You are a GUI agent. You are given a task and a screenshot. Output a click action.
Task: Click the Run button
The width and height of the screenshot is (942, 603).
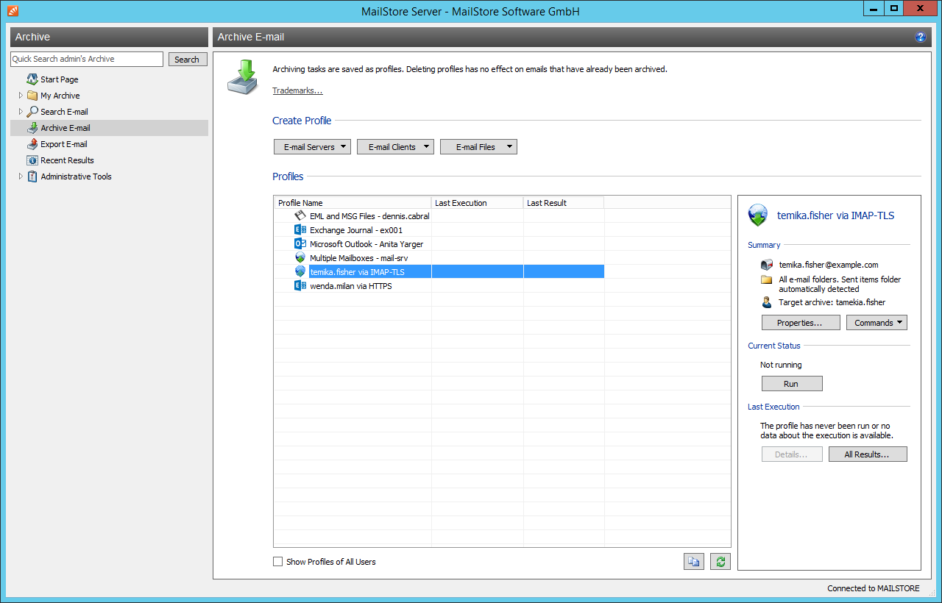tap(792, 384)
